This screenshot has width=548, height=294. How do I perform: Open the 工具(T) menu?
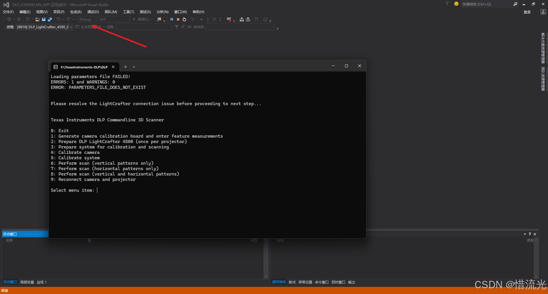tap(128, 12)
